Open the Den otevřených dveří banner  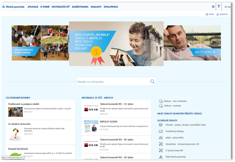[40, 43]
